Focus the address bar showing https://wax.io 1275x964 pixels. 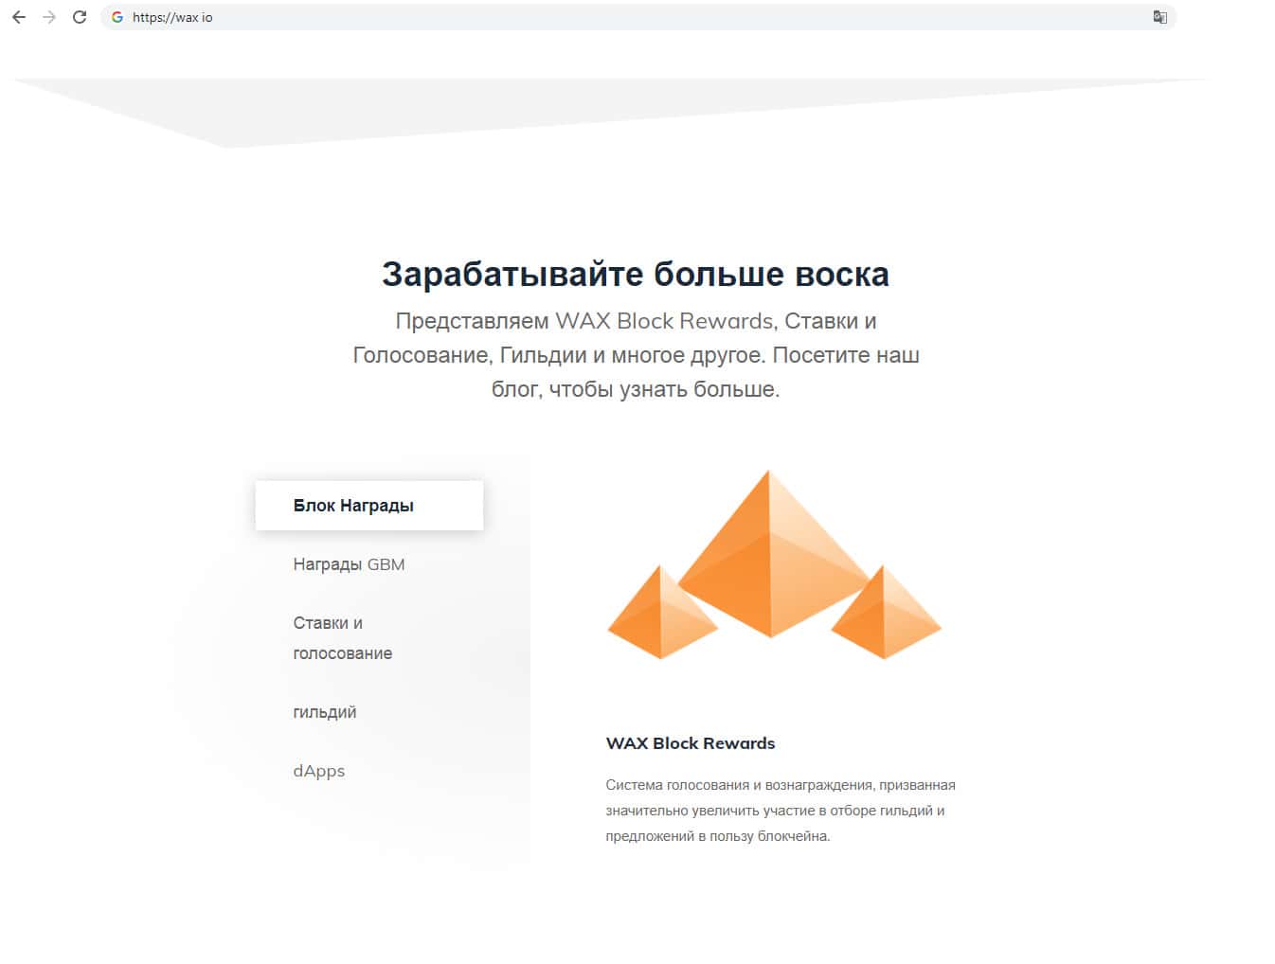[x=638, y=17]
